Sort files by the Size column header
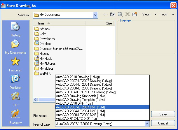 coord(100,23)
